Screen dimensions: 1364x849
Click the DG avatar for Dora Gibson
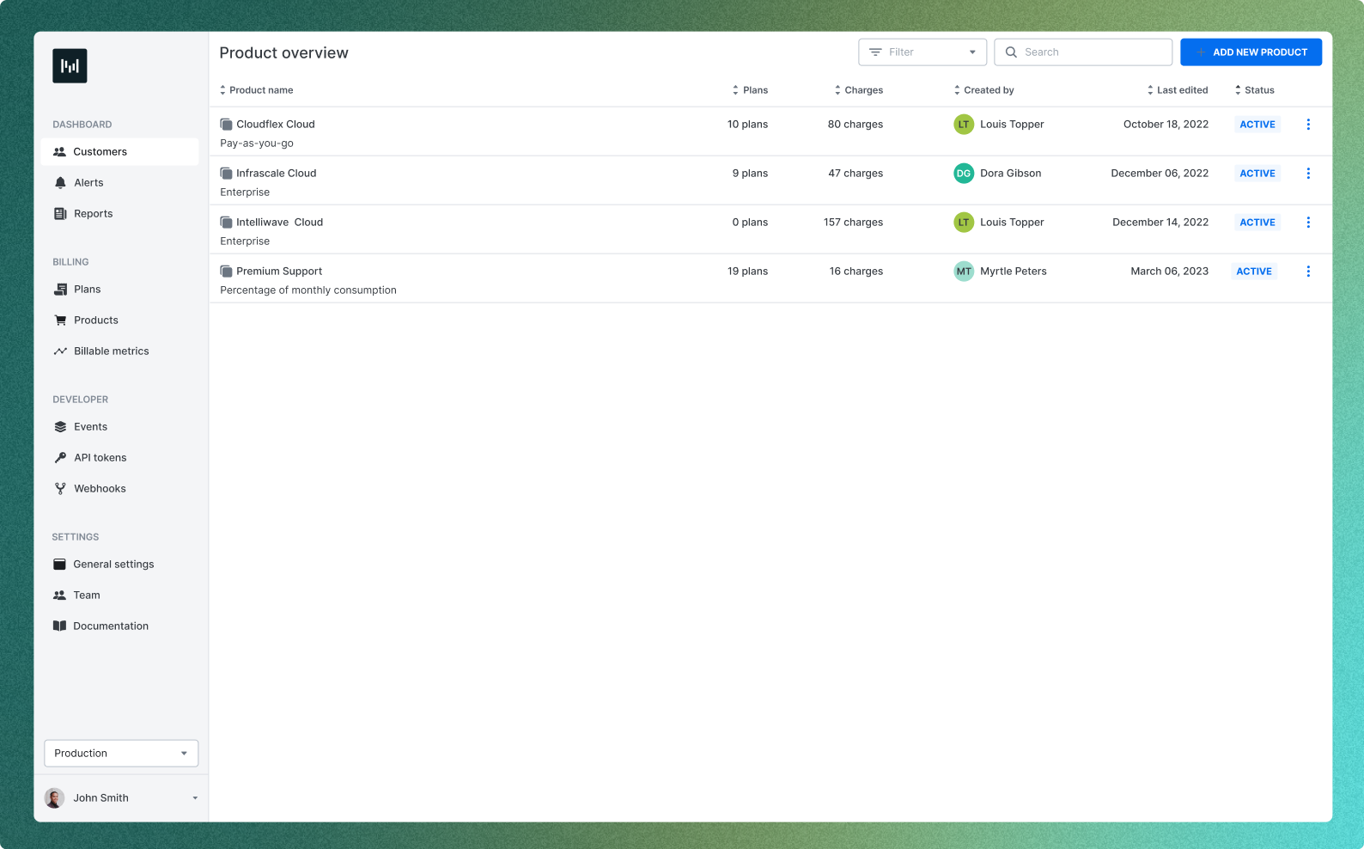964,174
